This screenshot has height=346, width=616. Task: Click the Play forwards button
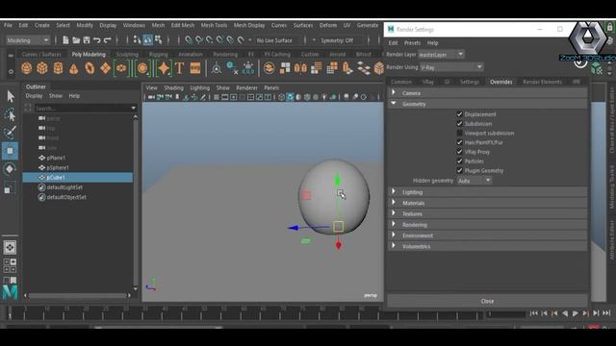click(x=576, y=313)
